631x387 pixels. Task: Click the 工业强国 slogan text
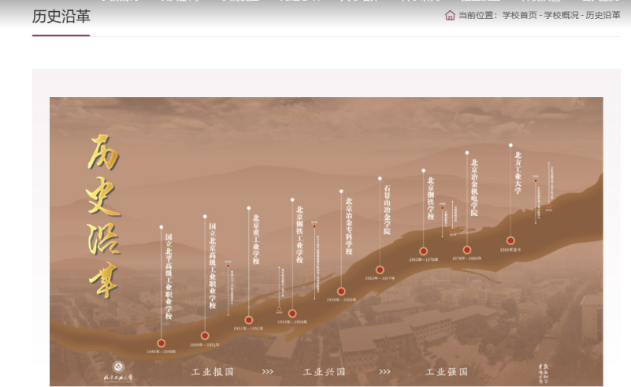pyautogui.click(x=447, y=372)
